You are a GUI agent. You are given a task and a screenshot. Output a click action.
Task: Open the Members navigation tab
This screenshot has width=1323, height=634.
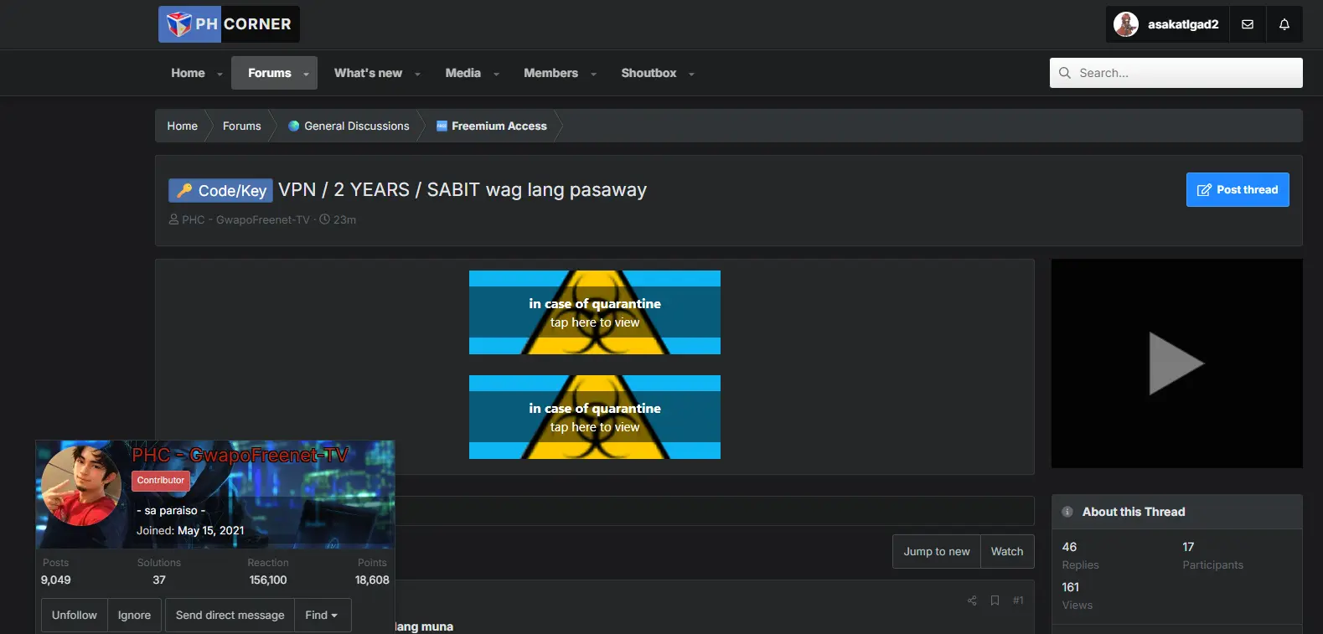550,73
